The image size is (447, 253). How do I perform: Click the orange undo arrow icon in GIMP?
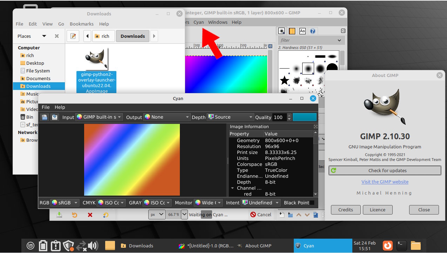74,215
